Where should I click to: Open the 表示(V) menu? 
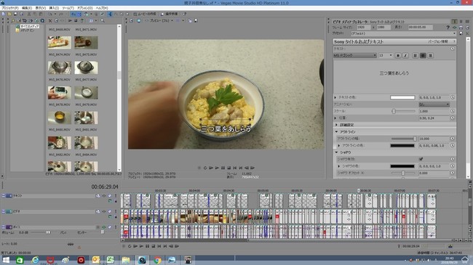[41, 8]
